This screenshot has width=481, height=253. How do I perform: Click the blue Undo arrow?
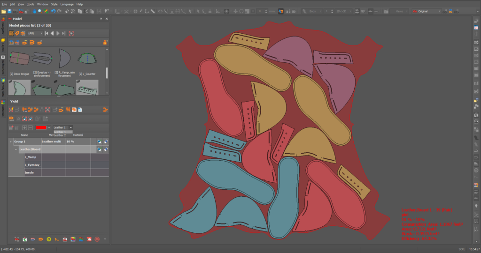(53, 11)
